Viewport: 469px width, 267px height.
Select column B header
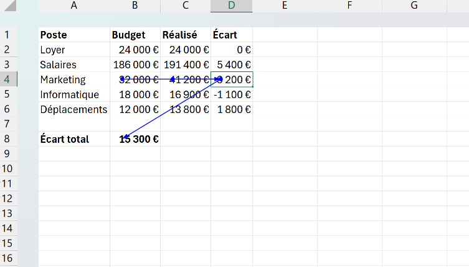pyautogui.click(x=135, y=6)
